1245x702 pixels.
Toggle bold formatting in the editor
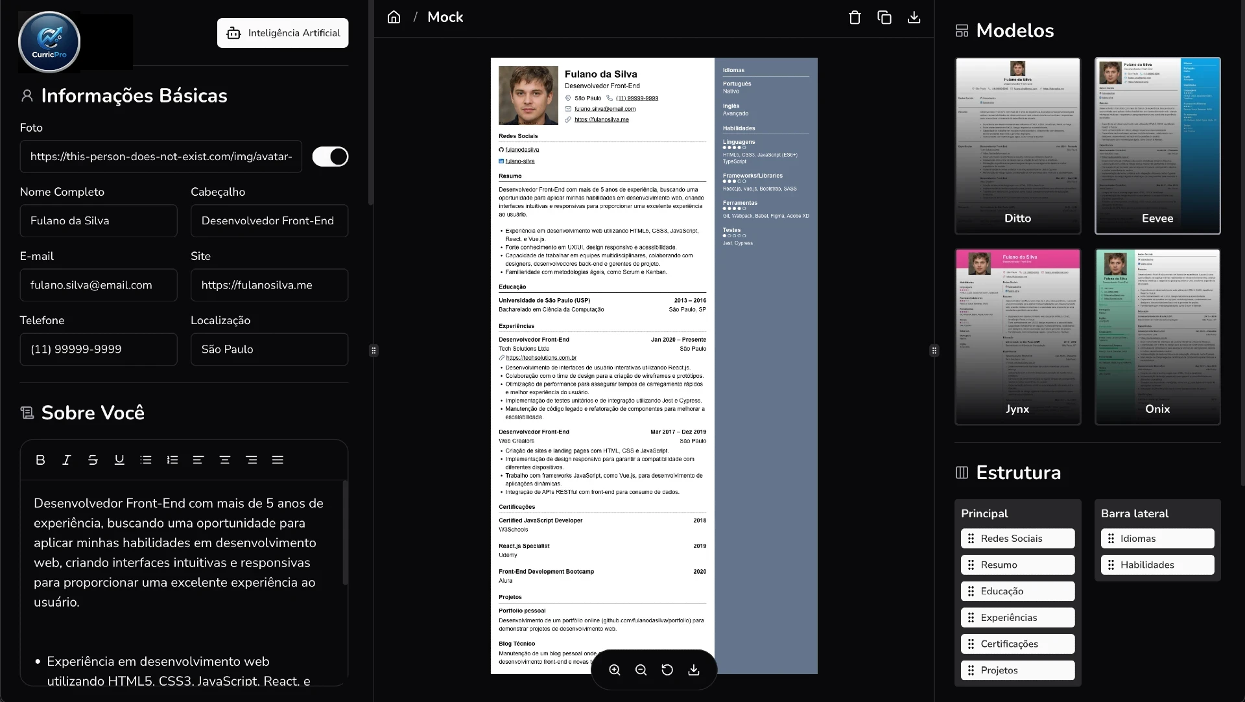coord(40,460)
